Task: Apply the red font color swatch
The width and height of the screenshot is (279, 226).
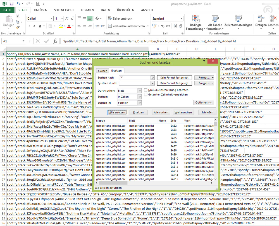Action: point(69,26)
